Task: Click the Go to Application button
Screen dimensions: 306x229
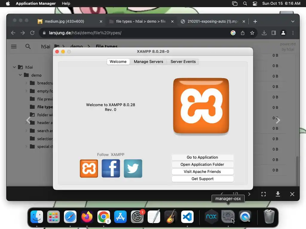Action: [x=202, y=157]
